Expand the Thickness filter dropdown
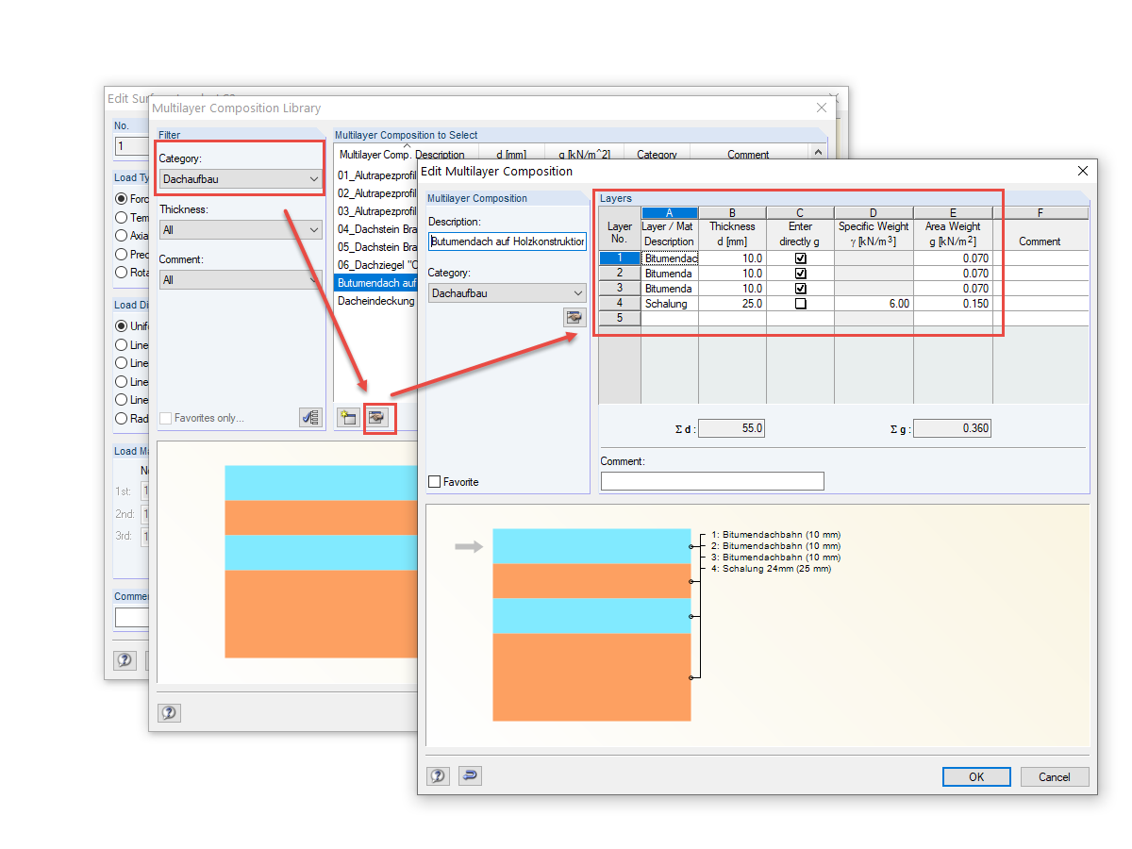 [312, 229]
